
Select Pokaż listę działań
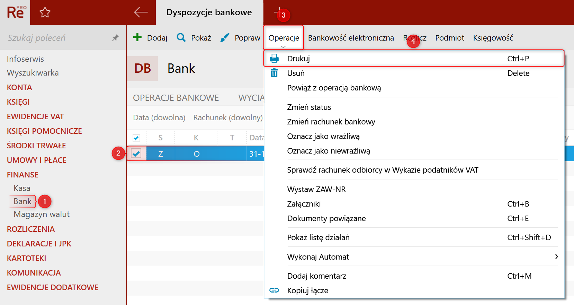[x=414, y=237]
